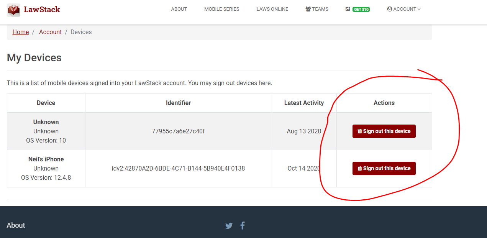Screen dimensions: 487x238
Task: Open the MOBILE SERIES menu item
Action: [x=222, y=9]
